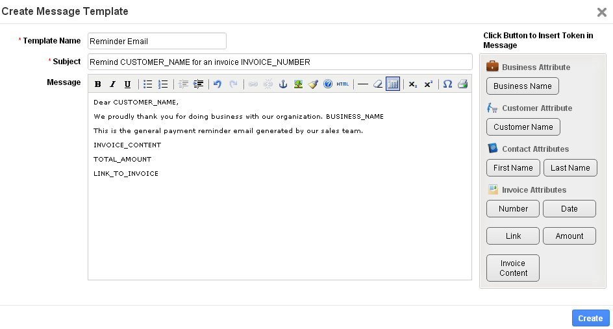Click the blue Create button
The image size is (613, 329).
tap(590, 318)
